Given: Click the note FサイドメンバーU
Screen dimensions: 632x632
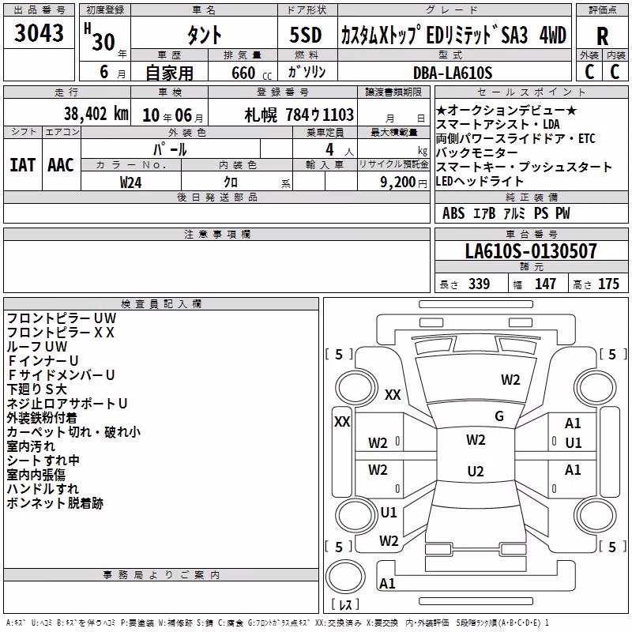Looking at the screenshot, I should [61, 374].
